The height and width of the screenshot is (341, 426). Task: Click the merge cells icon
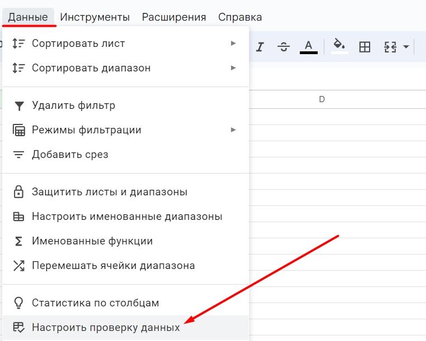[x=390, y=47]
